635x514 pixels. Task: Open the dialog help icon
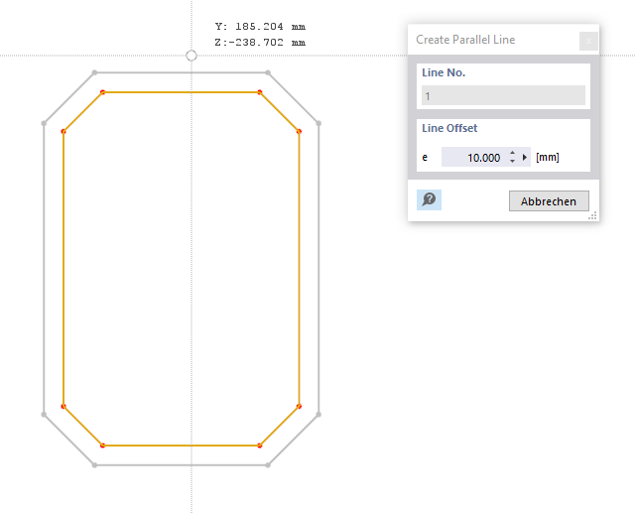click(429, 199)
